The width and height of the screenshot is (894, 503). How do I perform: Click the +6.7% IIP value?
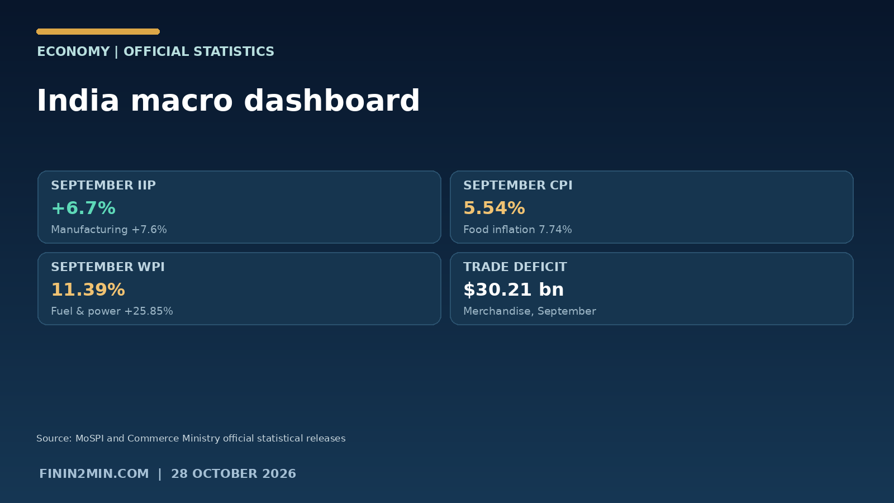coord(83,208)
